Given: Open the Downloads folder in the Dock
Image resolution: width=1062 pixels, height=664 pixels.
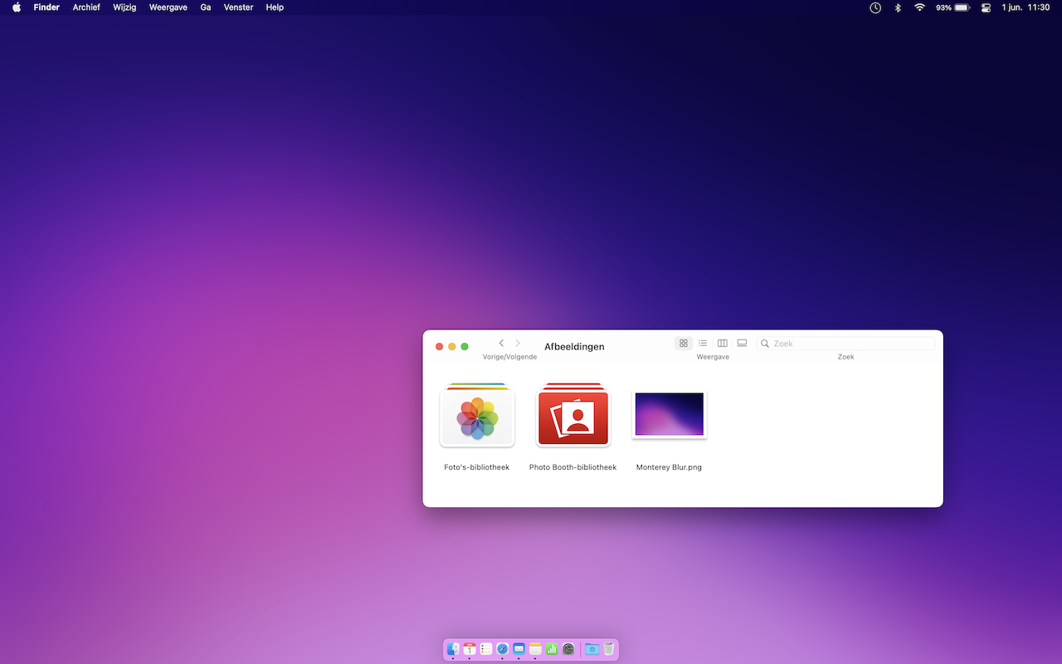Looking at the screenshot, I should tap(592, 649).
